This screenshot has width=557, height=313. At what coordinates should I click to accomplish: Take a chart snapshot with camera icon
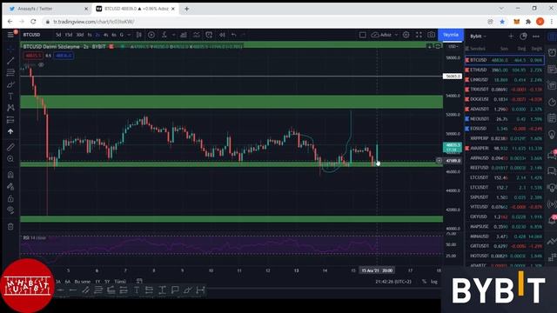tap(432, 35)
